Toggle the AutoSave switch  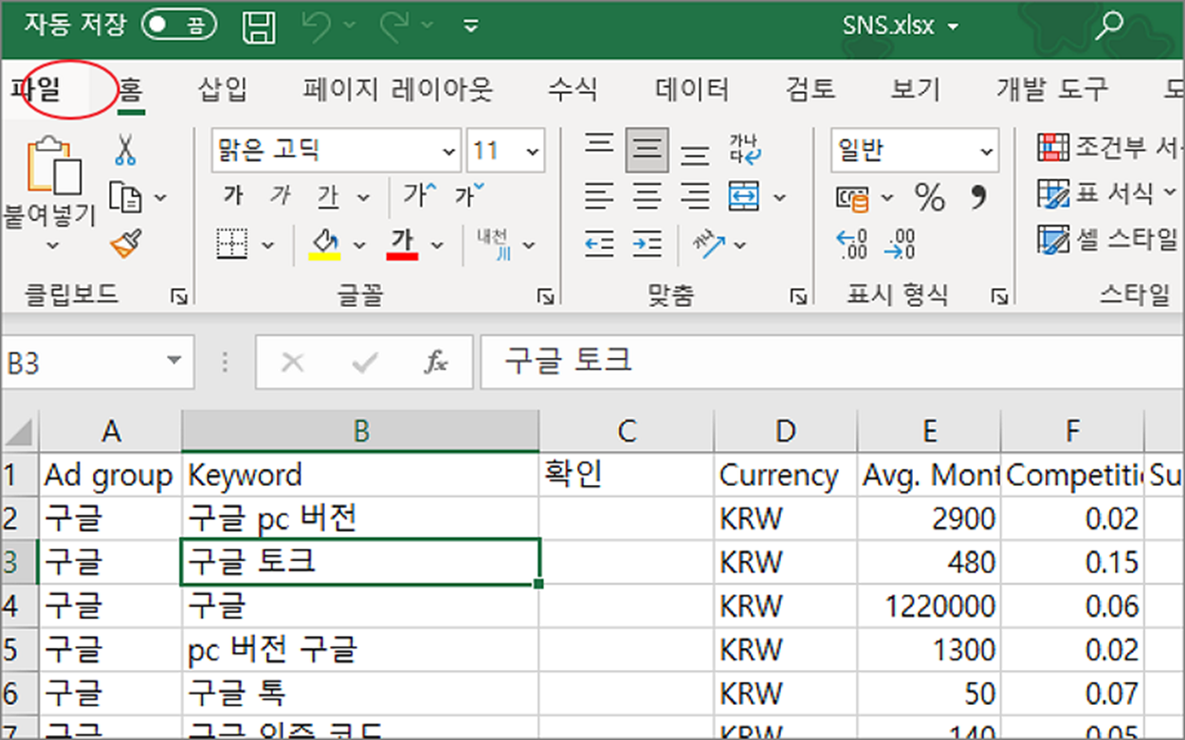pyautogui.click(x=178, y=26)
